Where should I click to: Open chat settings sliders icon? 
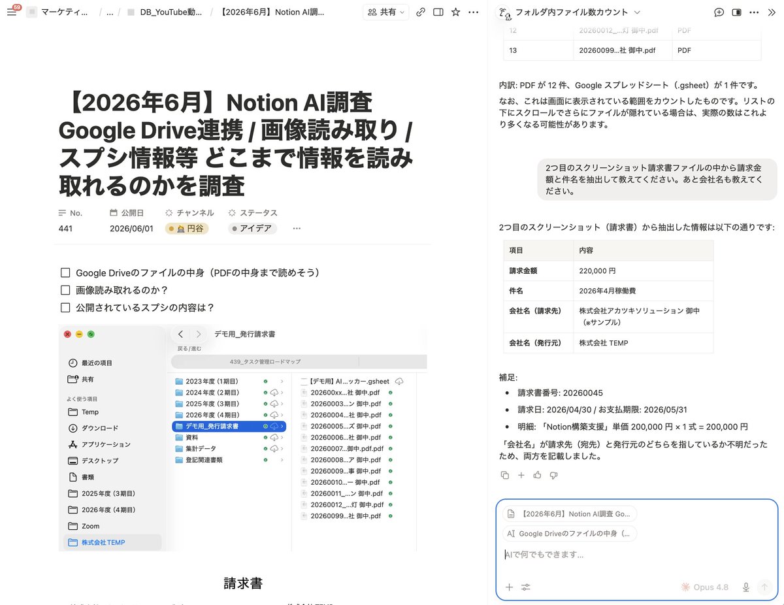(x=526, y=587)
